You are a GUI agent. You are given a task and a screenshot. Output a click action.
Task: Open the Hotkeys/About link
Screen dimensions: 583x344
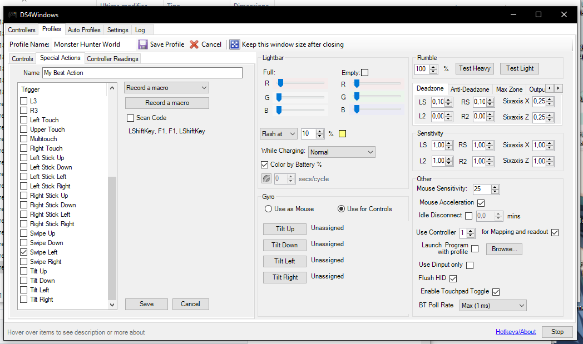[515, 331]
